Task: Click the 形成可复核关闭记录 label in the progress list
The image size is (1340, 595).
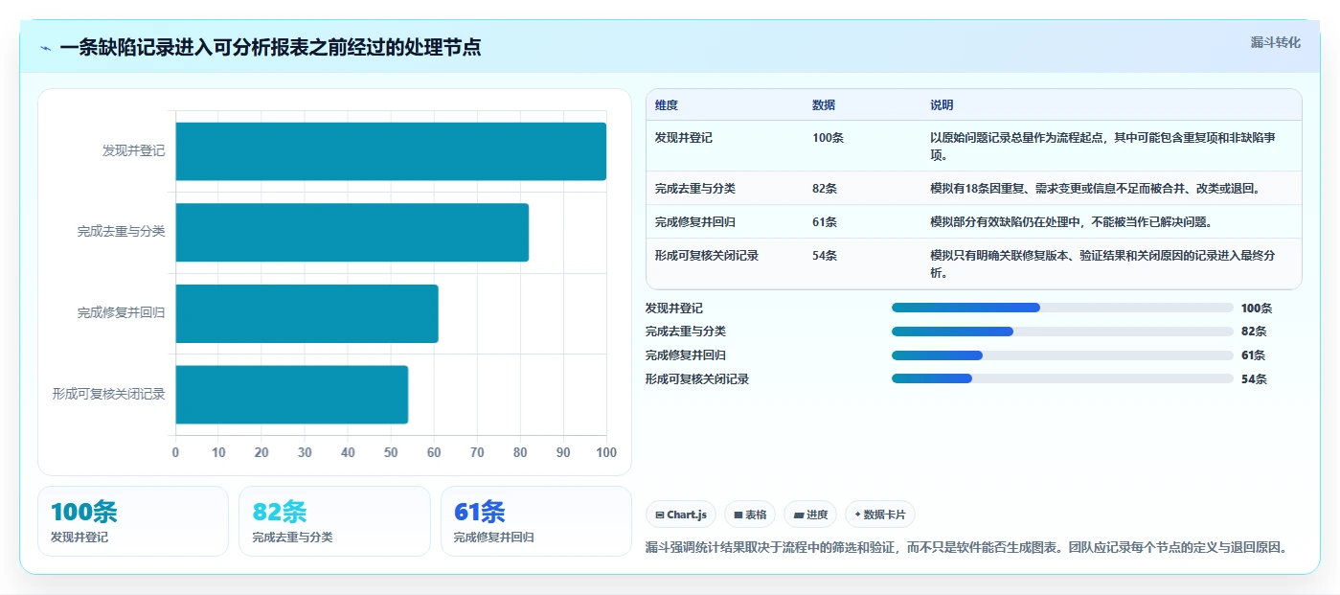Action: [x=697, y=379]
